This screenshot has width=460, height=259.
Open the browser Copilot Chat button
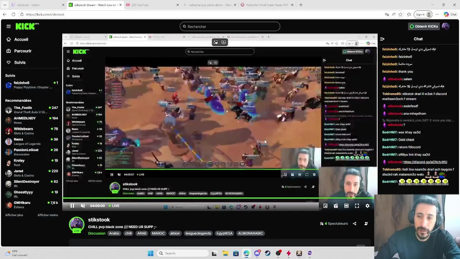(450, 14)
